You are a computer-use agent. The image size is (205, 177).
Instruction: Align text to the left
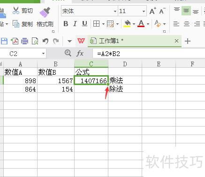coord(176,24)
